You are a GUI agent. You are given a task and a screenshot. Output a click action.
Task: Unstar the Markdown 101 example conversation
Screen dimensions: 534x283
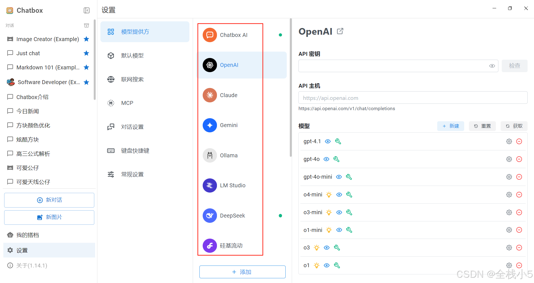click(86, 67)
